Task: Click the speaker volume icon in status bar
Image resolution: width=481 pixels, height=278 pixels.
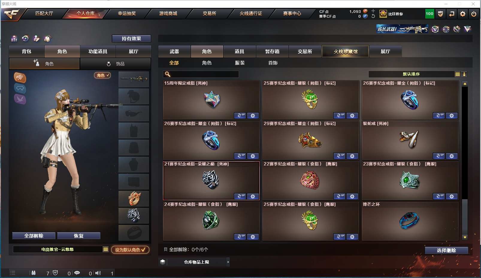Action: click(98, 273)
